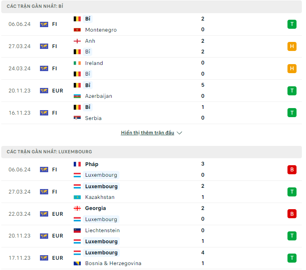
Task: Open Montenegro team link
Action: tap(101, 30)
